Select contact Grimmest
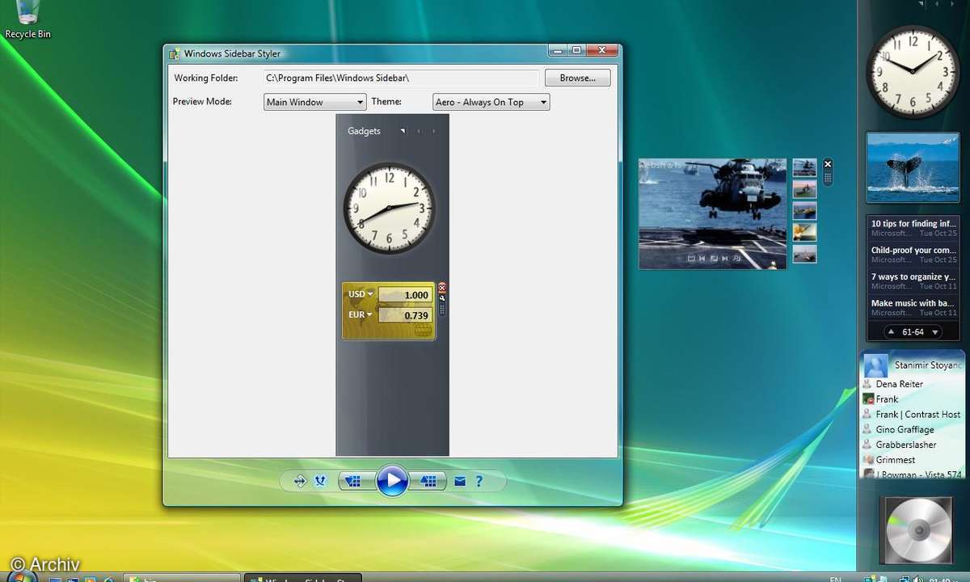The image size is (970, 582). pos(895,460)
